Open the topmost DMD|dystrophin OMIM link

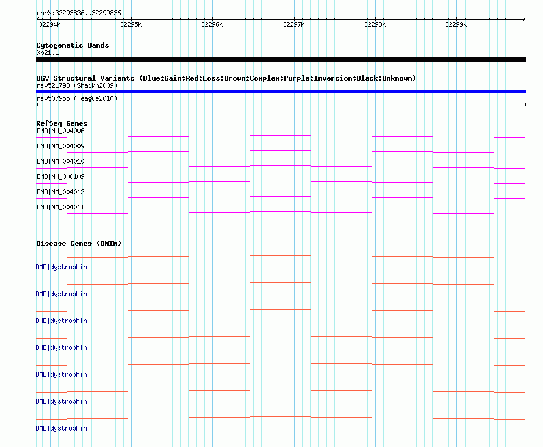pos(61,267)
